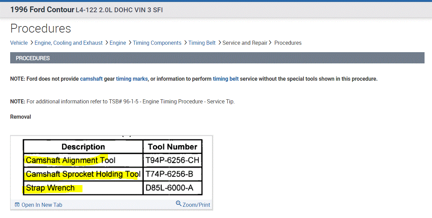Open Engine, Cooling and Exhaust breadcrumb
This screenshot has height=218, width=432.
(x=69, y=43)
